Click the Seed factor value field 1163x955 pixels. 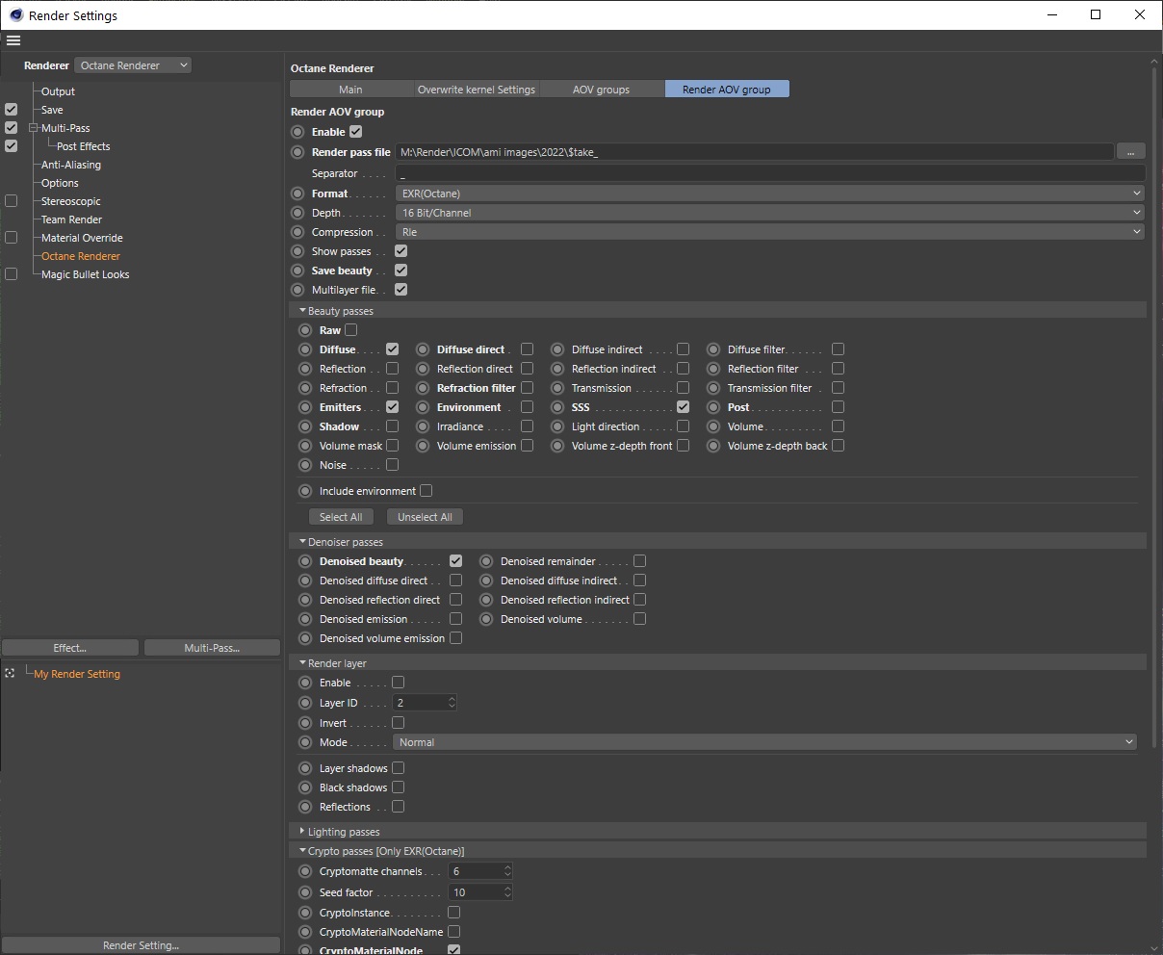(476, 892)
